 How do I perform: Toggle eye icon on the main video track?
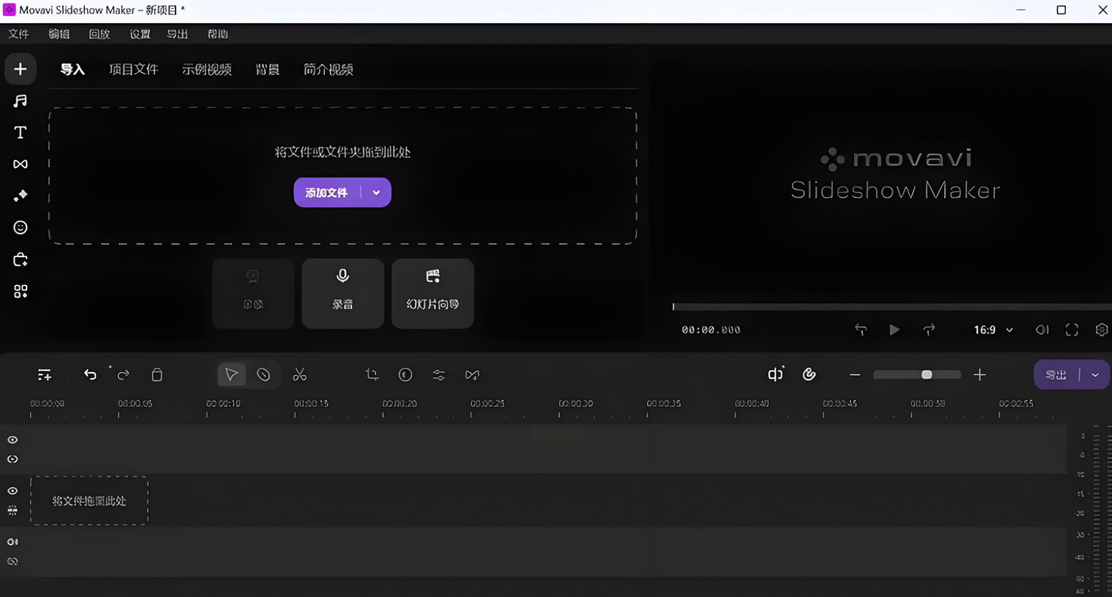point(12,491)
